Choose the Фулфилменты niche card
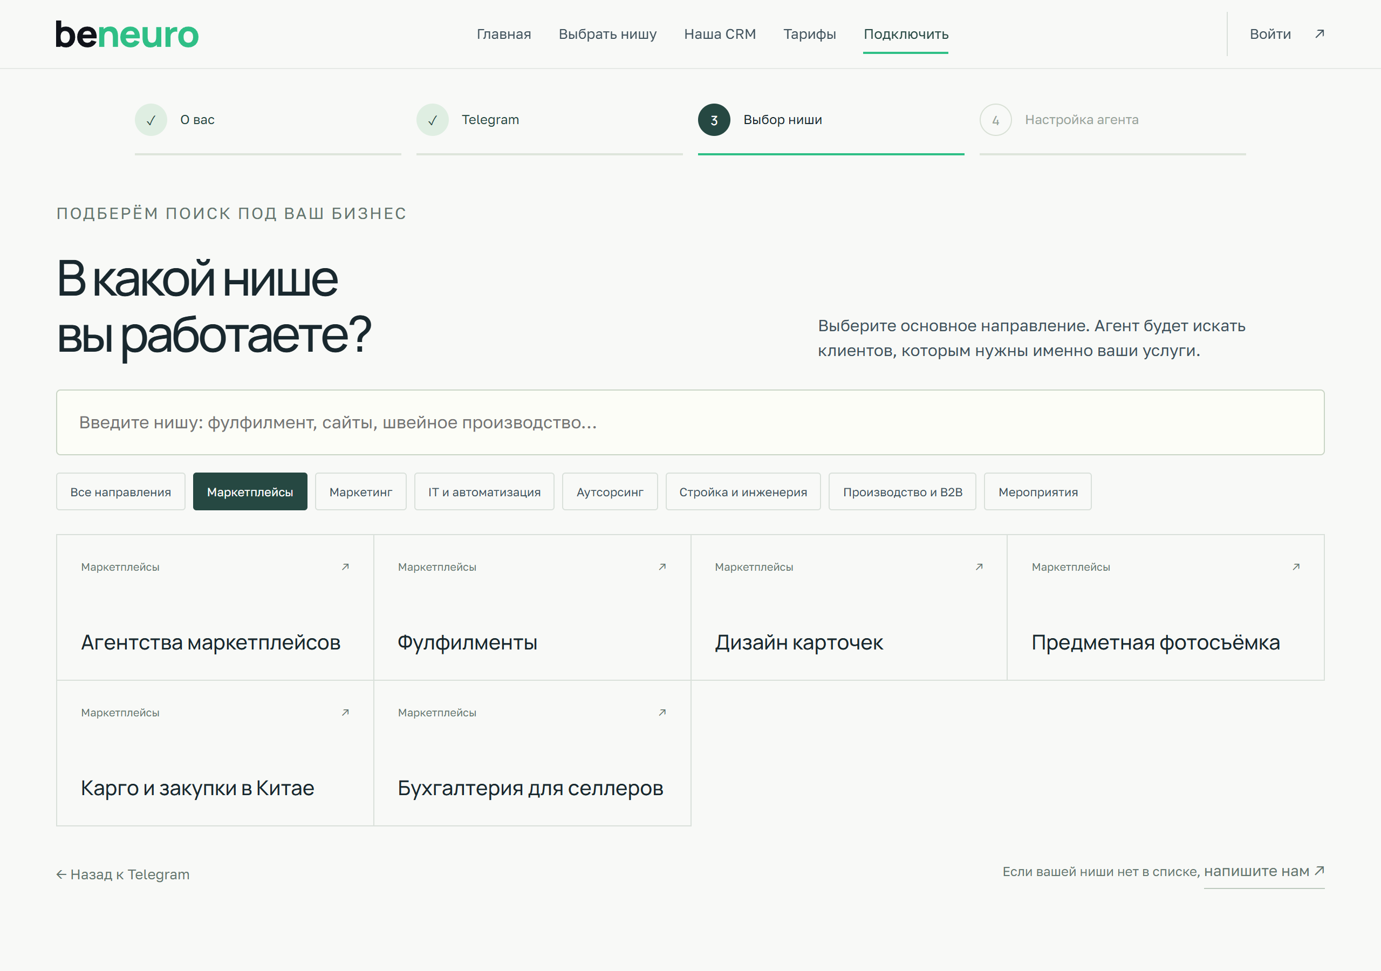The width and height of the screenshot is (1381, 971). coord(532,607)
